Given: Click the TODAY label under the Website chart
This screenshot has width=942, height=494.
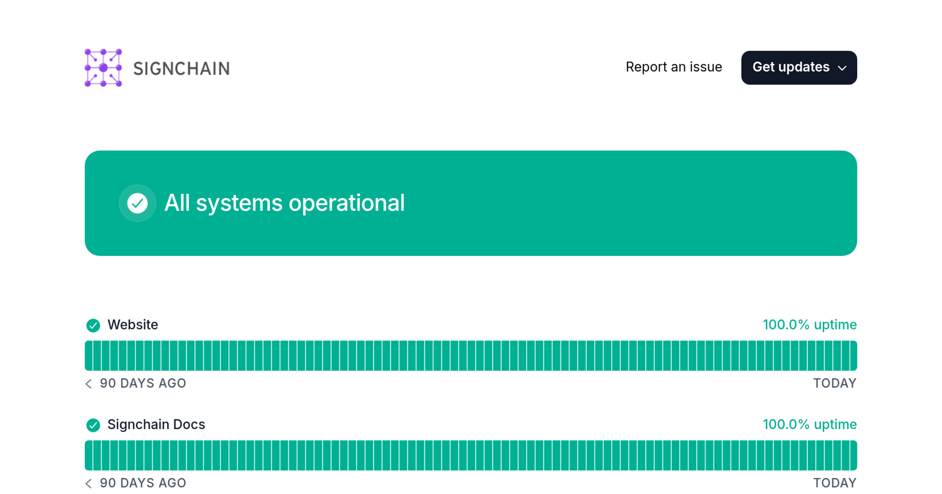Looking at the screenshot, I should click(834, 383).
